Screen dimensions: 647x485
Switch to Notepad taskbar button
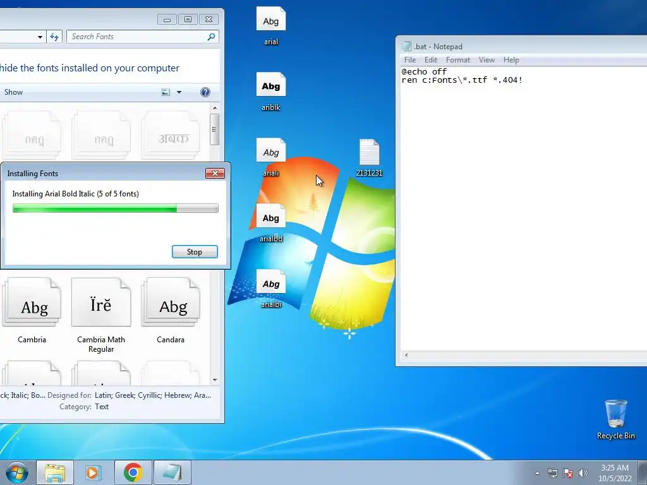(172, 472)
